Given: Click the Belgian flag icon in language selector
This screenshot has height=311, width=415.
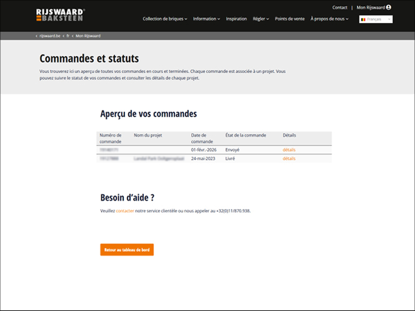Looking at the screenshot, I should click(x=363, y=19).
